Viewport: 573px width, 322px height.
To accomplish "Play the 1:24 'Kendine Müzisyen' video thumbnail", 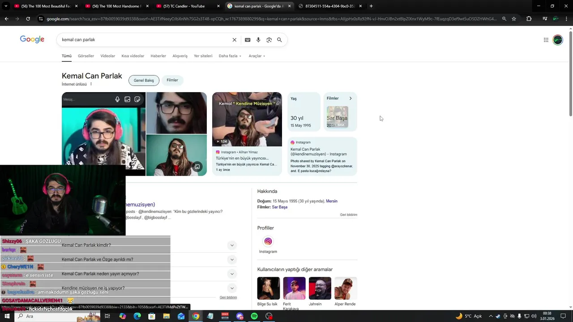I will (247, 119).
